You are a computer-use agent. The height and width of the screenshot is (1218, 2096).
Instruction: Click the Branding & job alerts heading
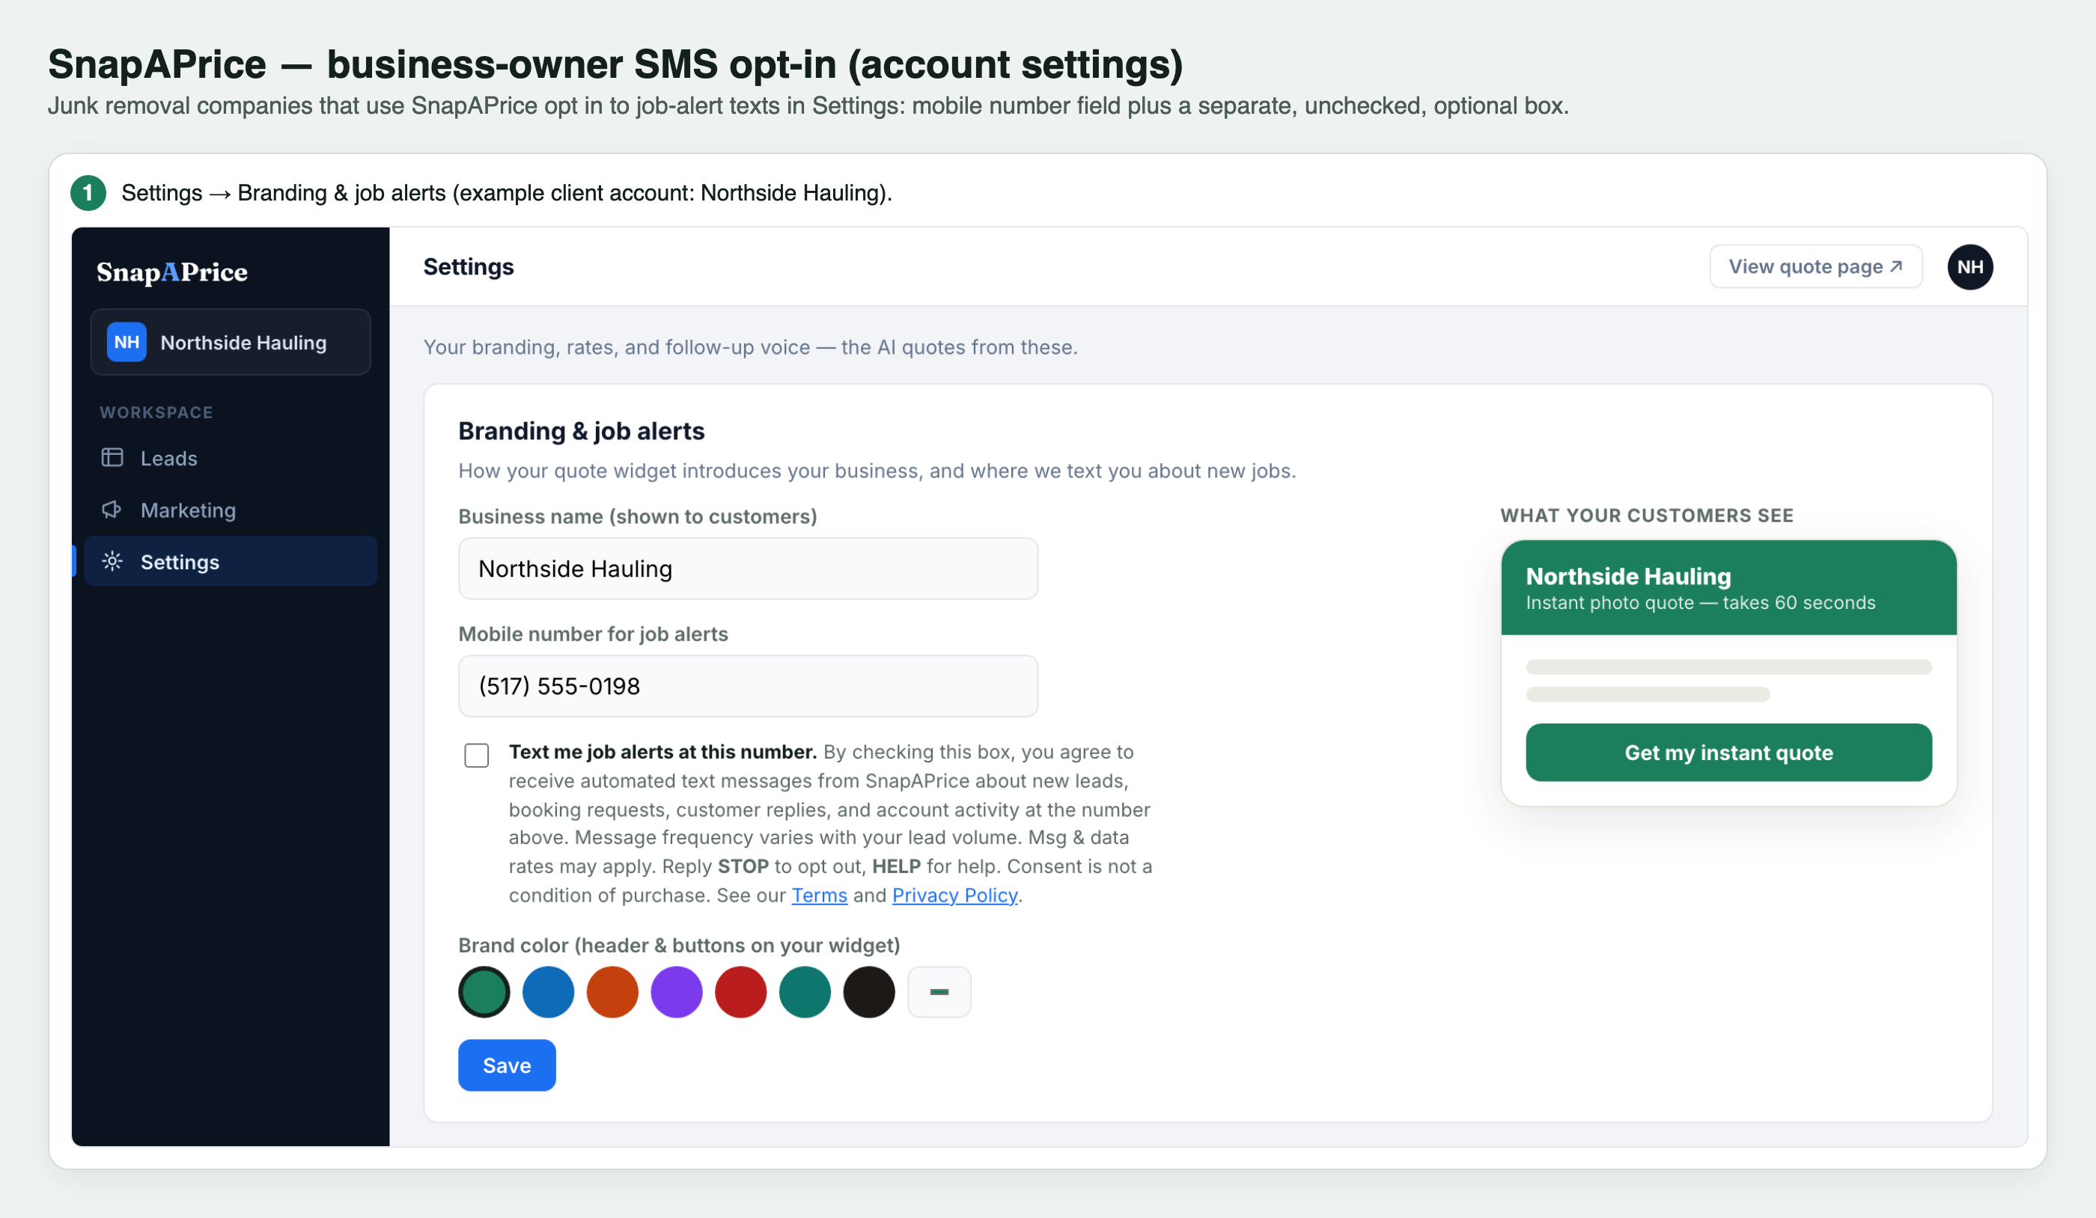(582, 431)
